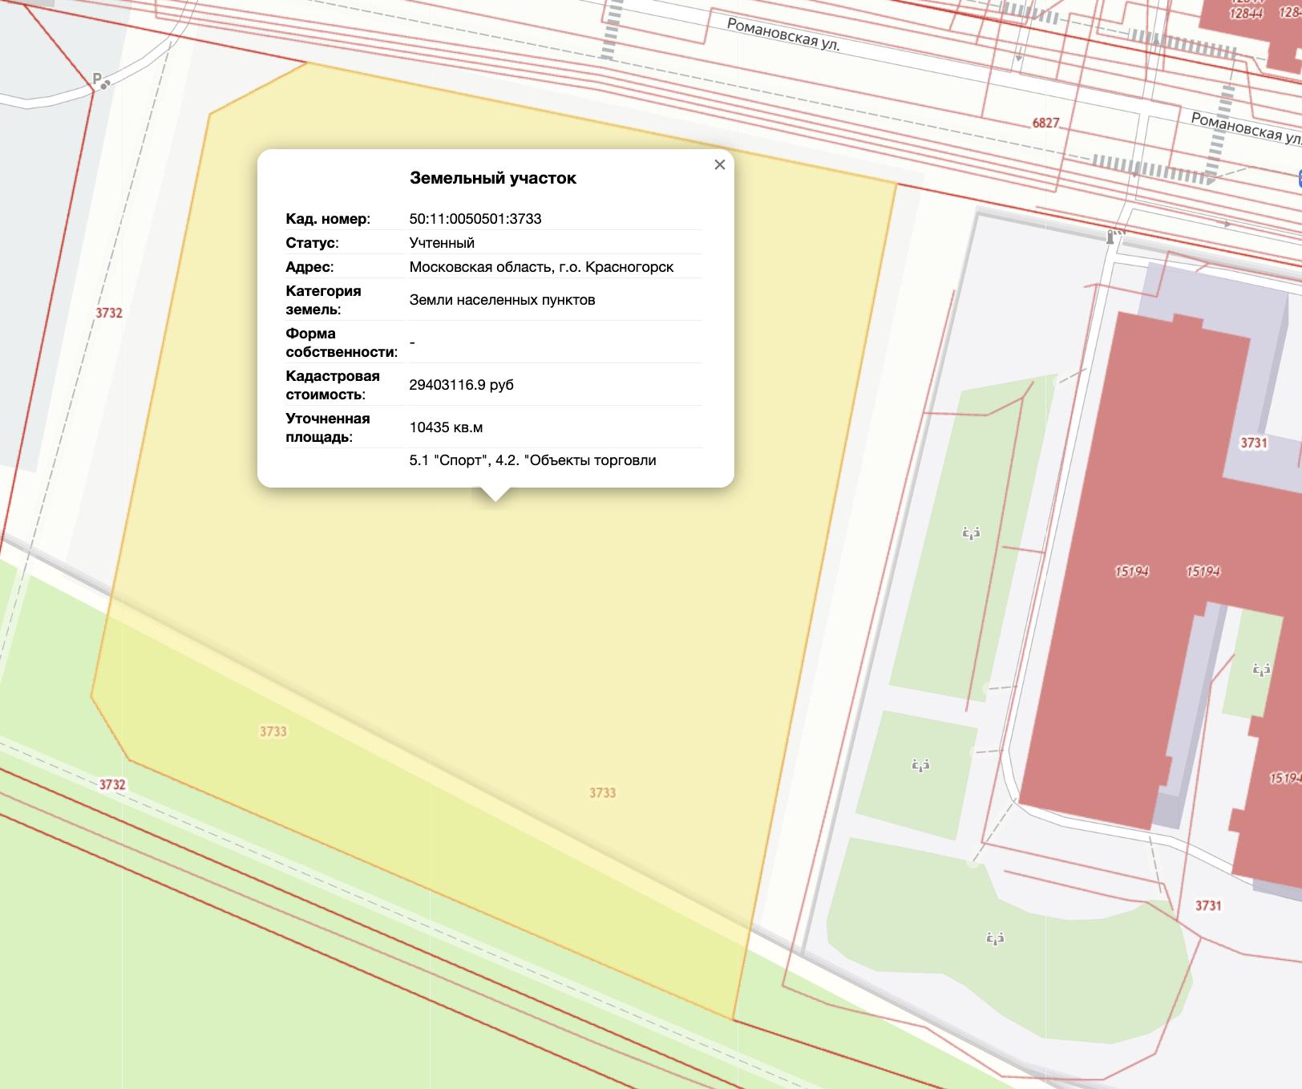The image size is (1302, 1089).
Task: Click the Учтенный status value
Action: [442, 242]
